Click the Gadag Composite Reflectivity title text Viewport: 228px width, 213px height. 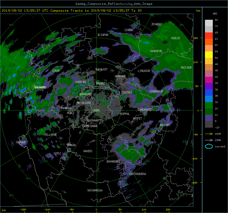pos(114,4)
